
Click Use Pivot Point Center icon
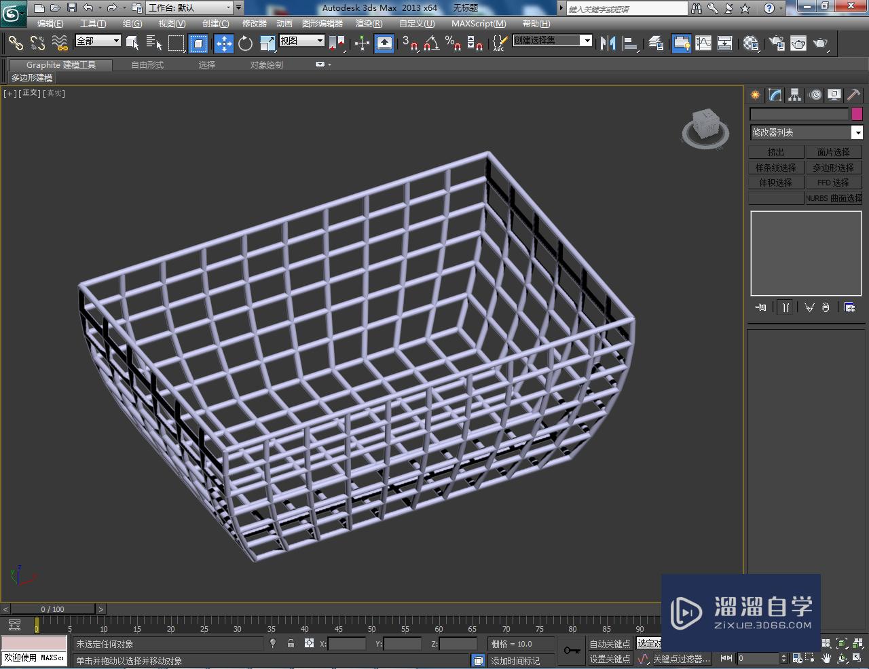pos(337,43)
